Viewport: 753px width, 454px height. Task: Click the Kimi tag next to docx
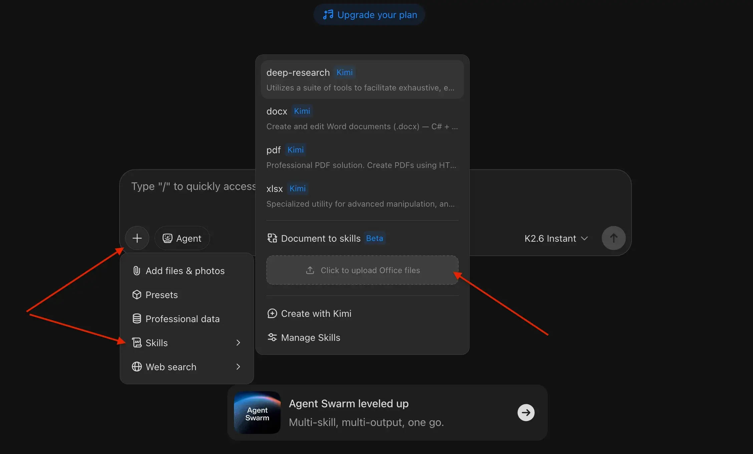coord(302,111)
